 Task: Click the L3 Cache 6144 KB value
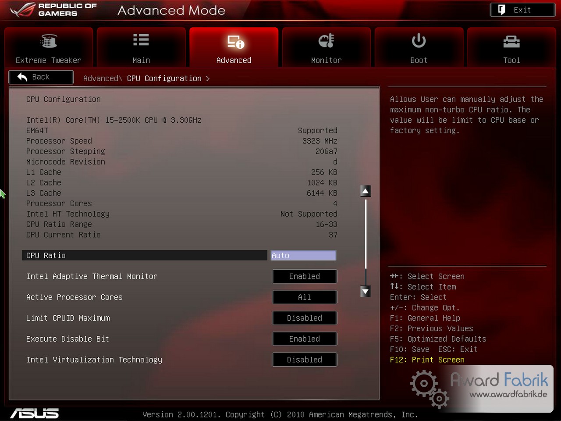point(322,193)
